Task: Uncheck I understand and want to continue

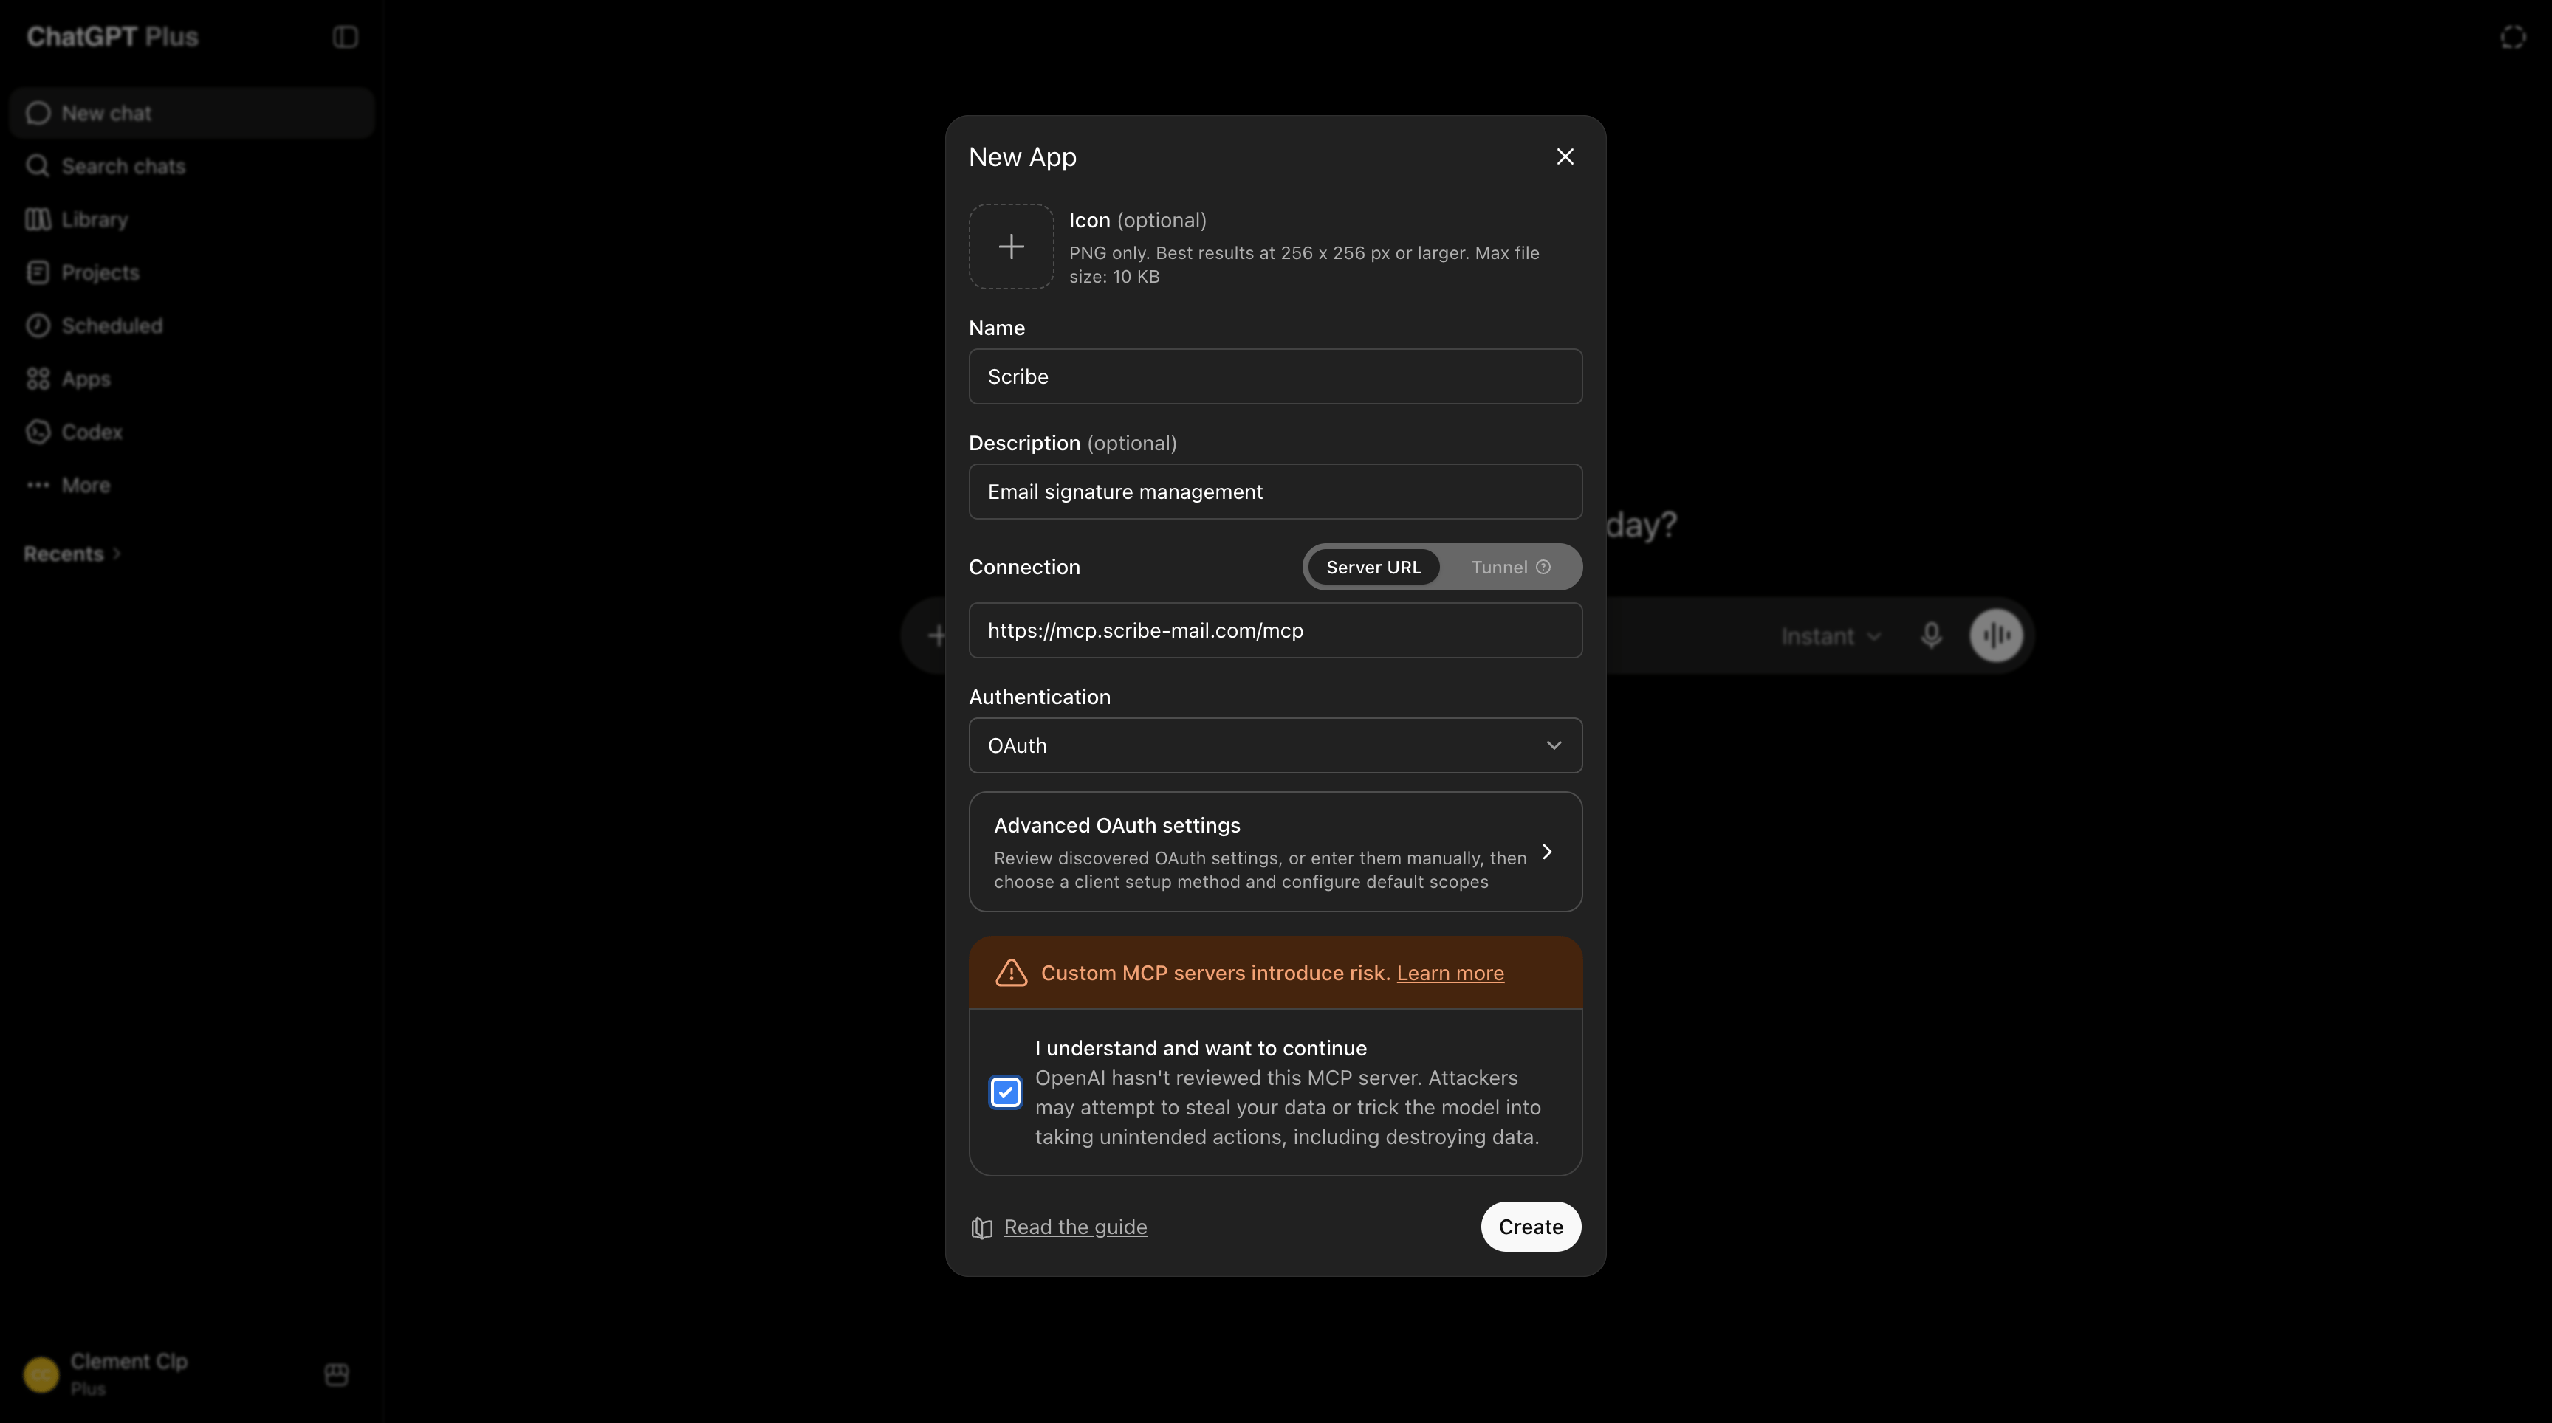Action: click(x=1004, y=1092)
